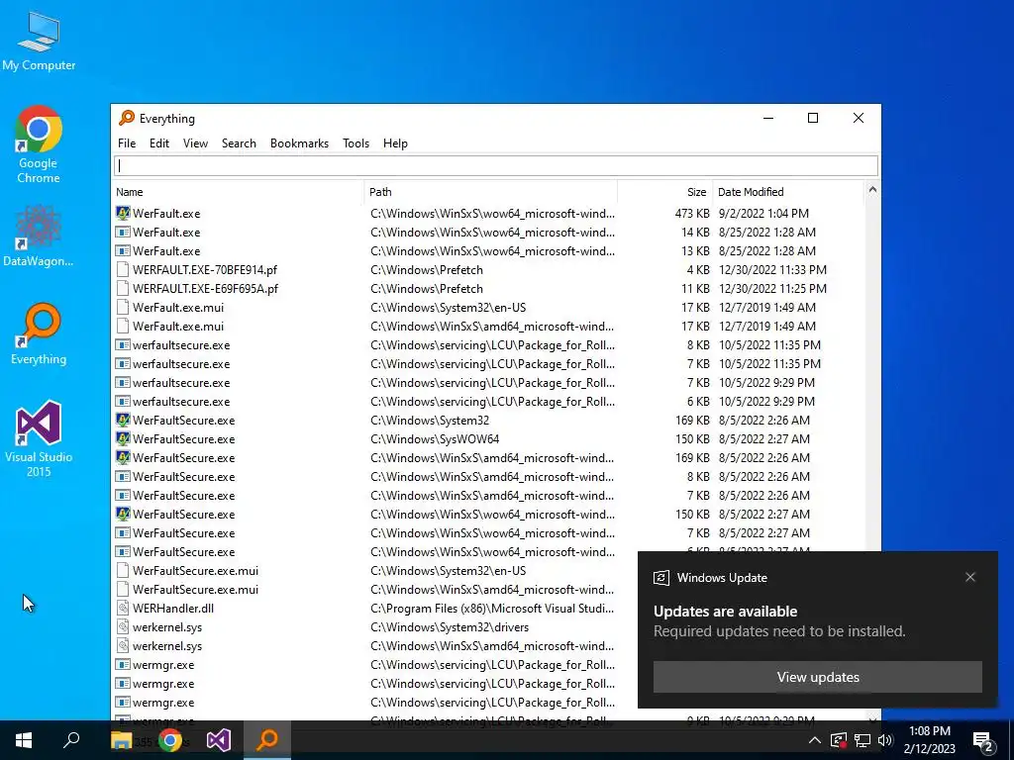The width and height of the screenshot is (1014, 760).
Task: Switch to Visual Studio in taskbar
Action: point(219,740)
